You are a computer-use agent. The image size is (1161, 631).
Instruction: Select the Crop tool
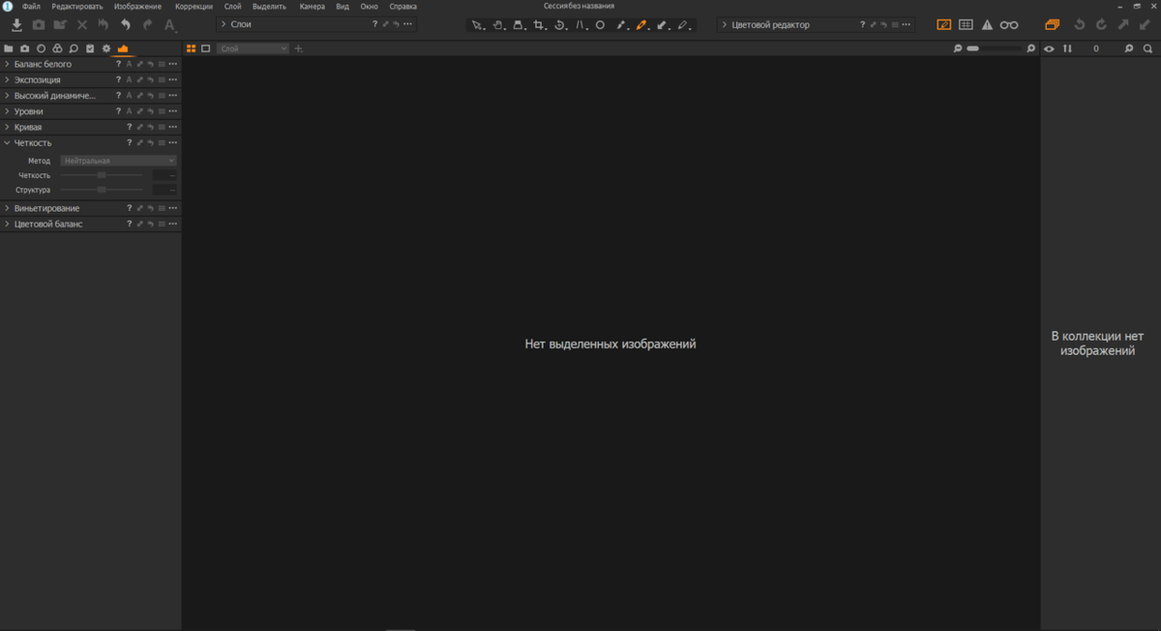(540, 24)
